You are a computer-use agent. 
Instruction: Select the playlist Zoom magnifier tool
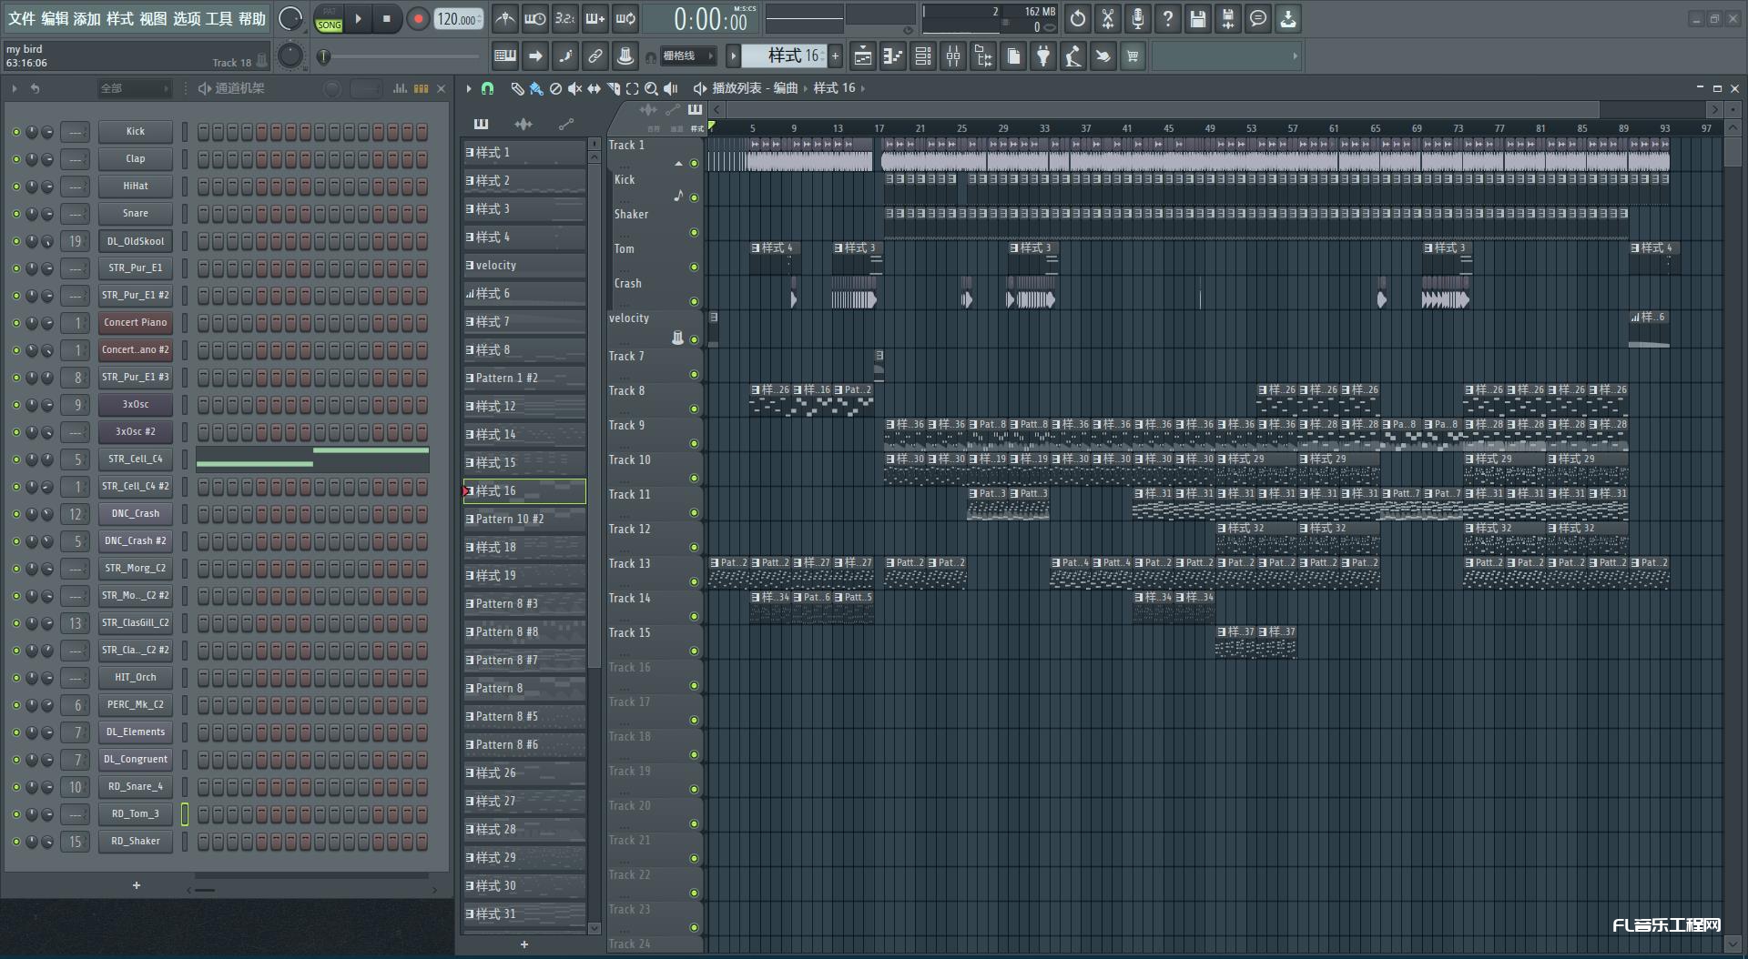[x=651, y=88]
